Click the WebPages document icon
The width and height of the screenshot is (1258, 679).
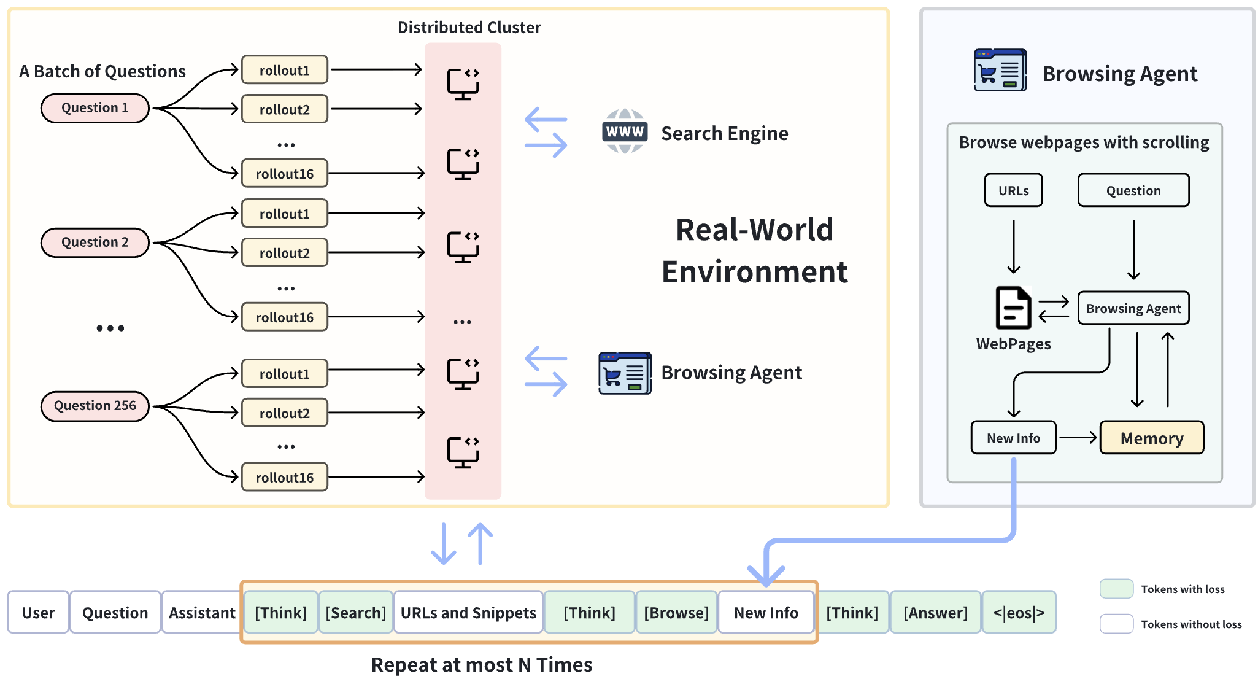click(1013, 308)
